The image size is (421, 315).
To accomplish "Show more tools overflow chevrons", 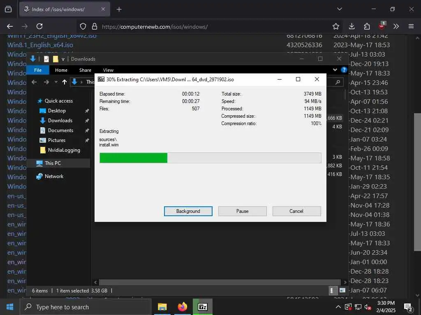I will click(x=396, y=26).
